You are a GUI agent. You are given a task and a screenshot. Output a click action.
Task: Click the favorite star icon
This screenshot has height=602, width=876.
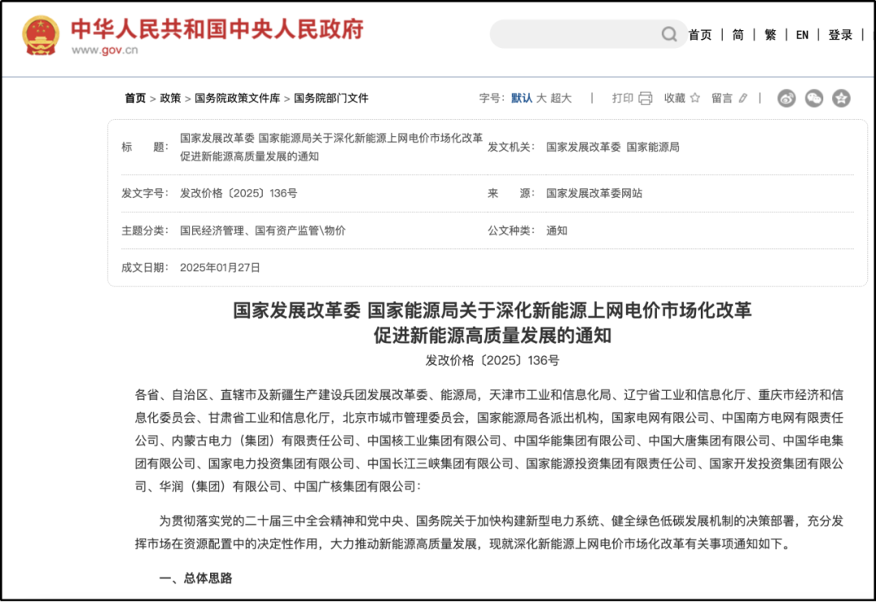coord(694,98)
